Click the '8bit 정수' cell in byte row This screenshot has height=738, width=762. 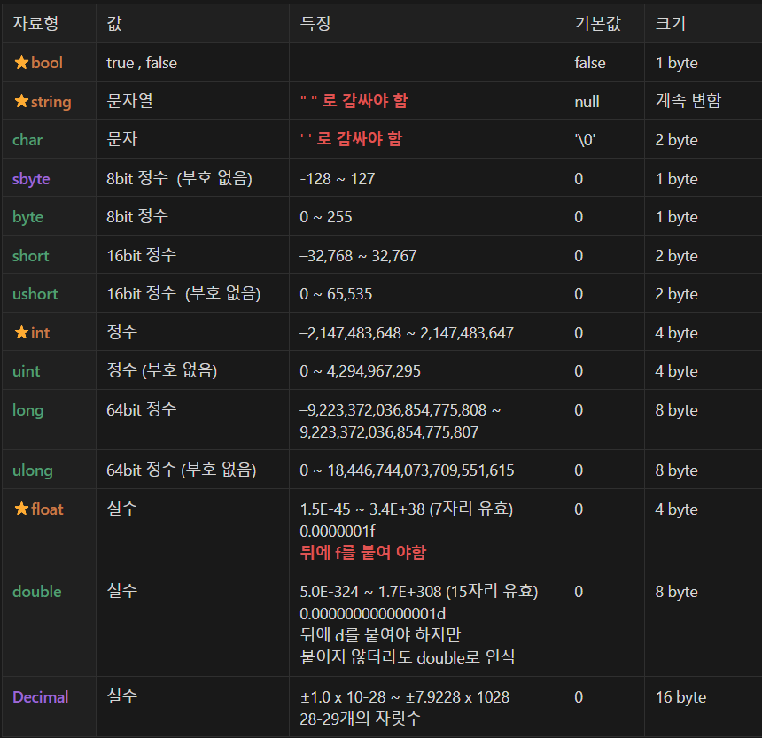137,216
